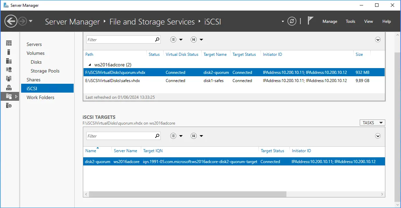Screen dimensions: 401x208
Task: Navigate to Work Folders section
Action: tap(40, 97)
